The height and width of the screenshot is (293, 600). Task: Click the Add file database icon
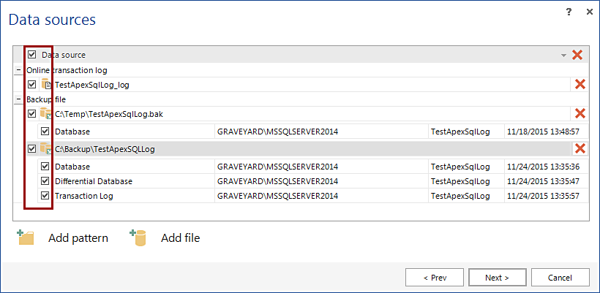coord(138,237)
